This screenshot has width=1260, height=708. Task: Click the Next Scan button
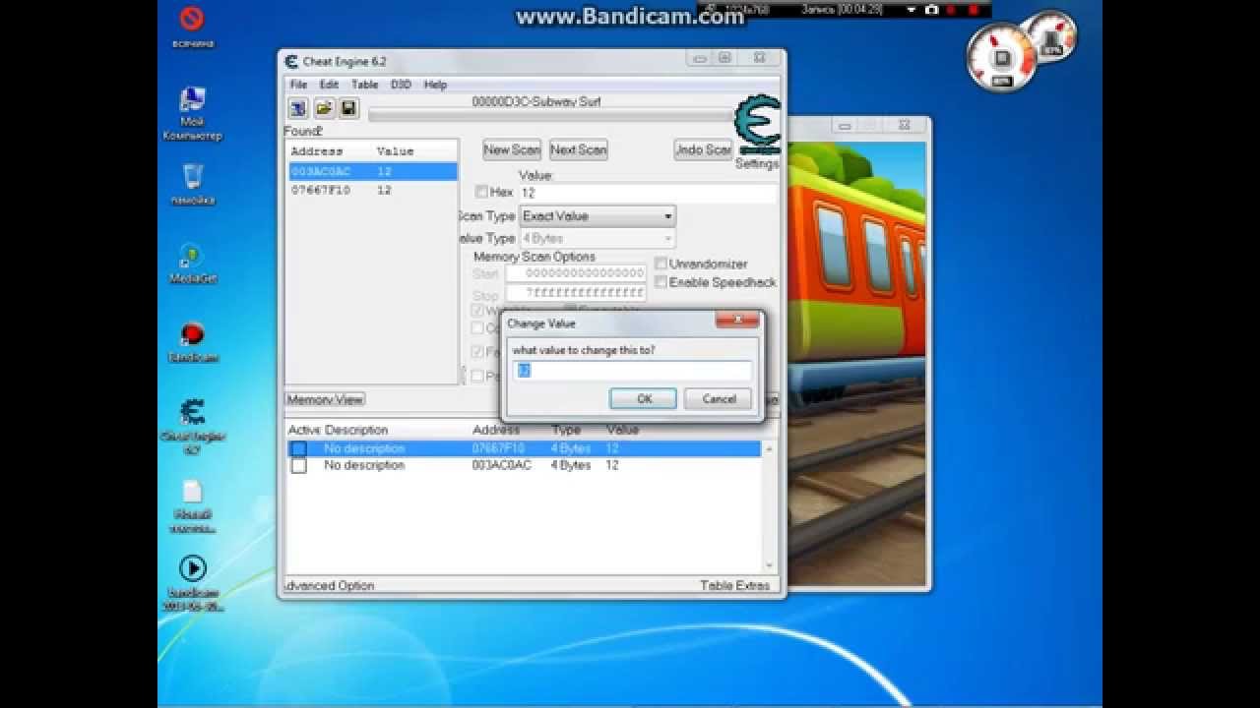[x=578, y=149]
